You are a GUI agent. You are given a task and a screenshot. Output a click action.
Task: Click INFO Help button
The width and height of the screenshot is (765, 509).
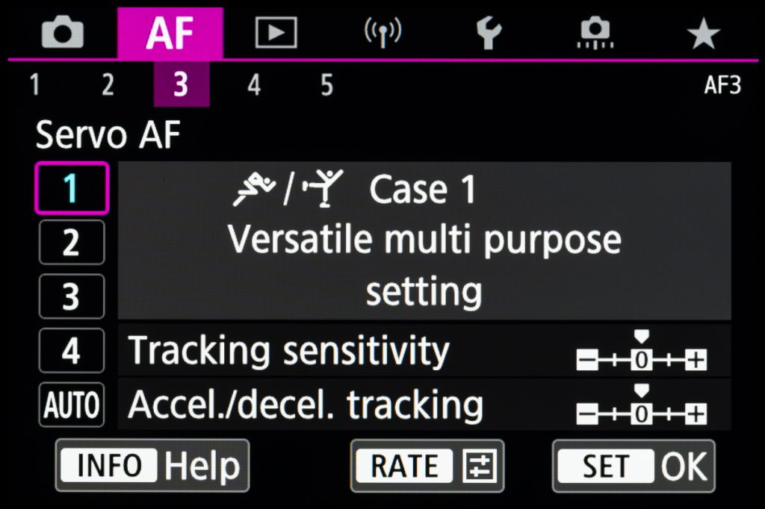[x=152, y=466]
